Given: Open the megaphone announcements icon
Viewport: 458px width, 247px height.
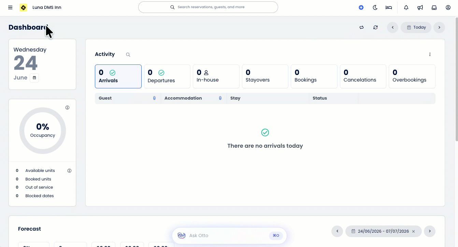Looking at the screenshot, I should (x=420, y=8).
